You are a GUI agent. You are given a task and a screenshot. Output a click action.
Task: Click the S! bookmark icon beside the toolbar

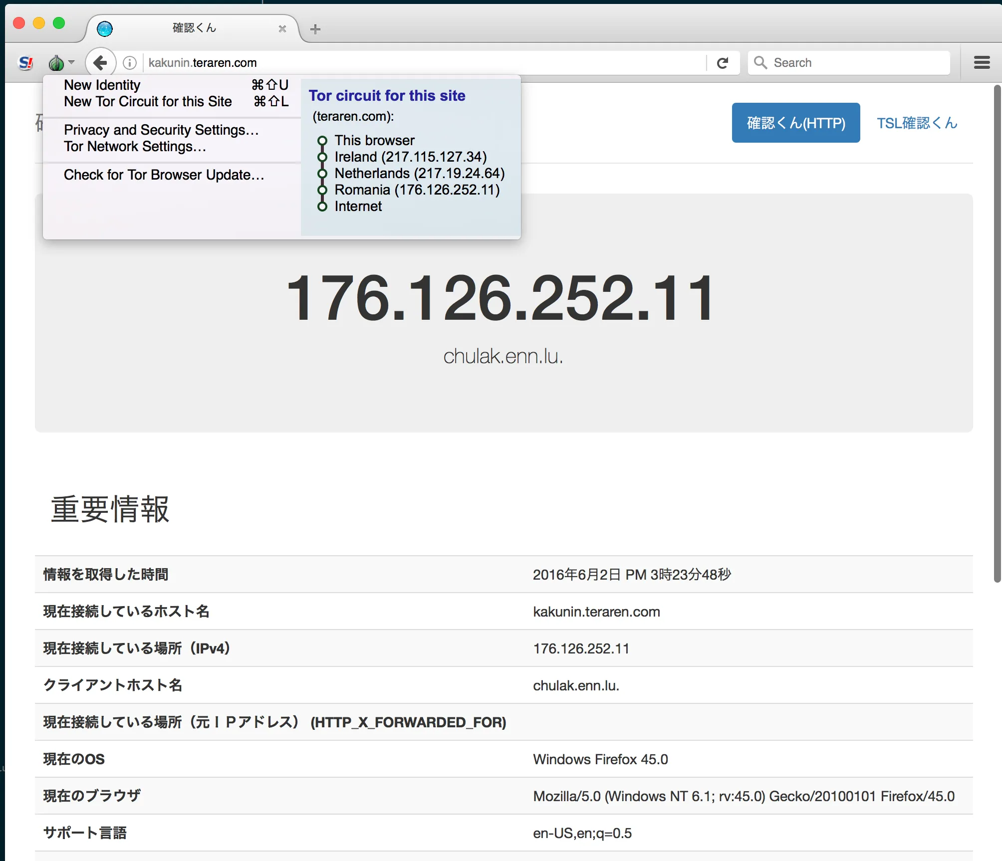point(25,62)
